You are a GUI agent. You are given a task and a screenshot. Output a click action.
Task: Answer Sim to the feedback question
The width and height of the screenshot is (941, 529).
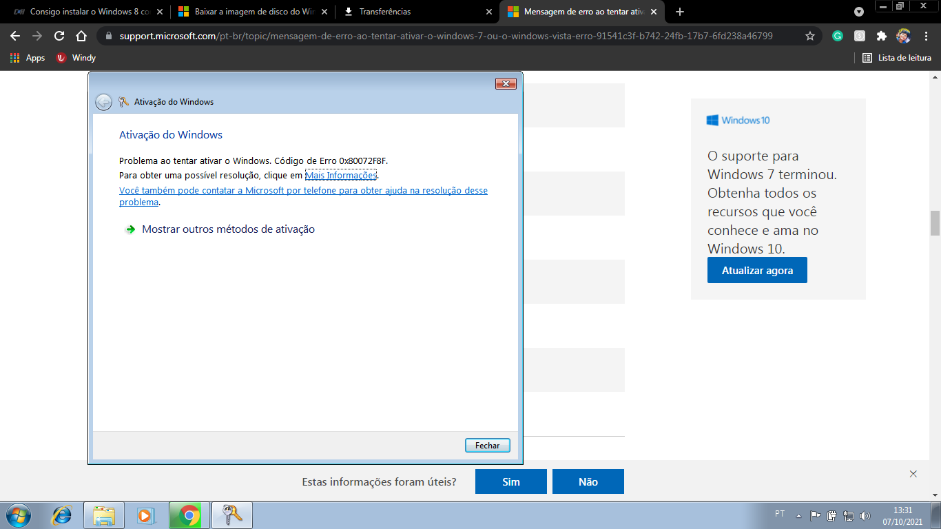[511, 481]
